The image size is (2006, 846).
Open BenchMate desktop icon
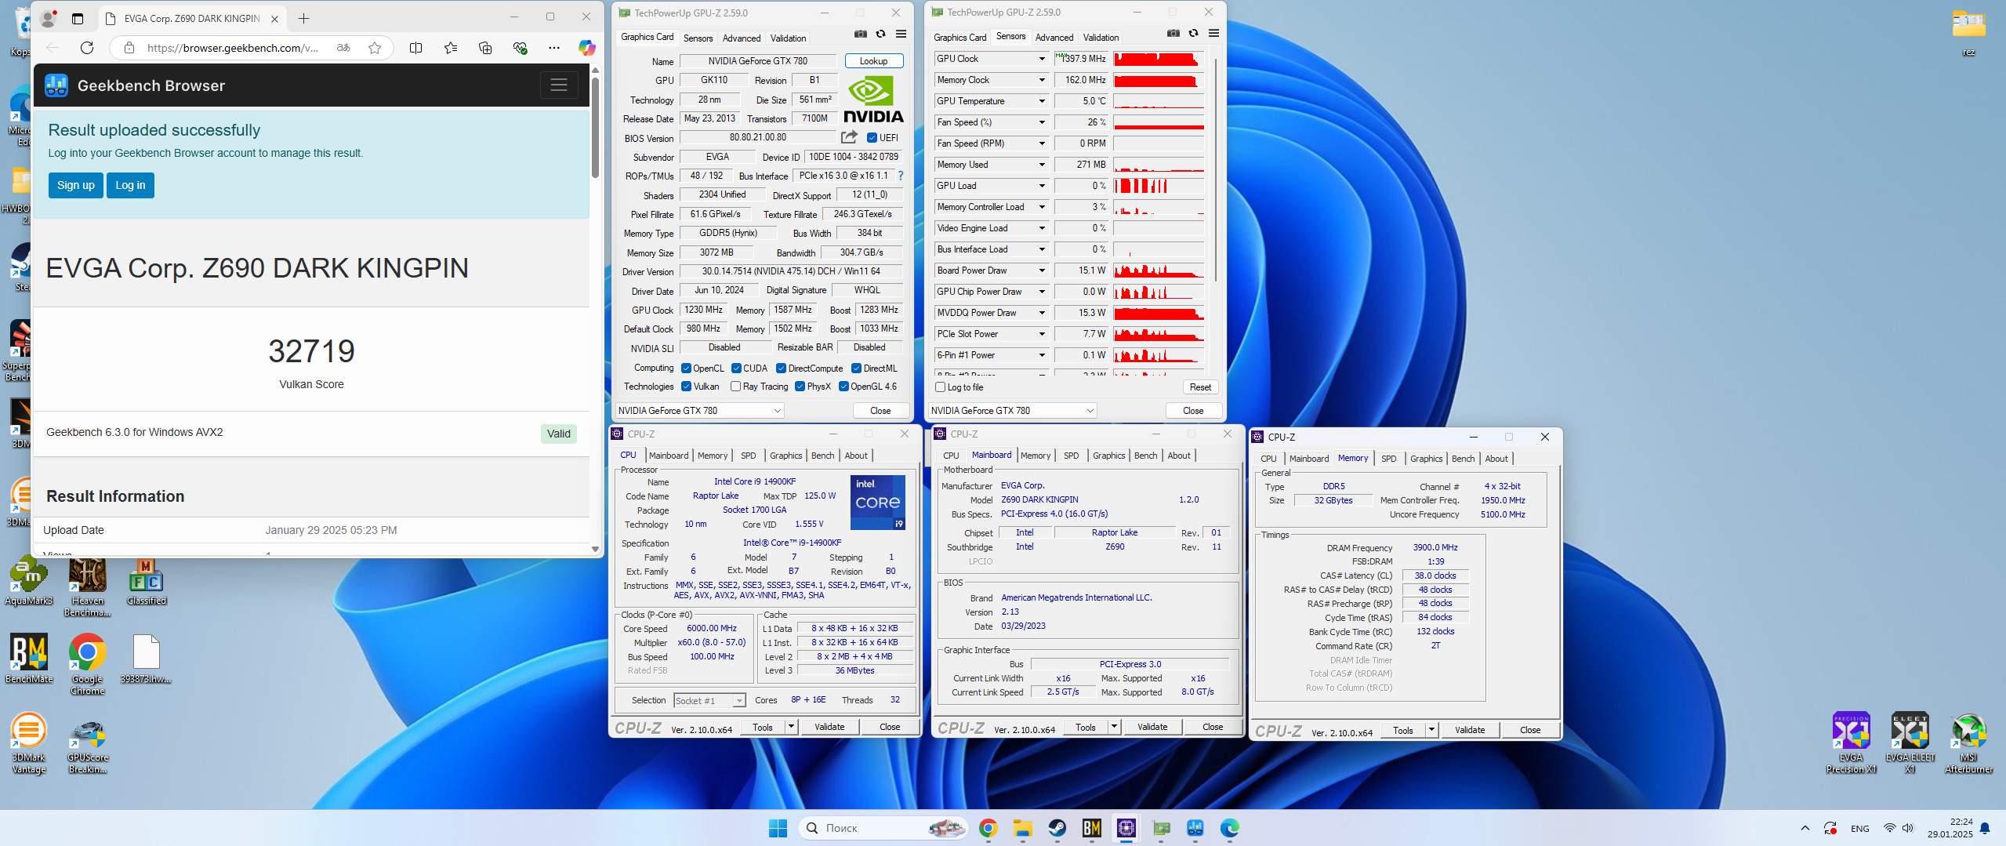29,659
